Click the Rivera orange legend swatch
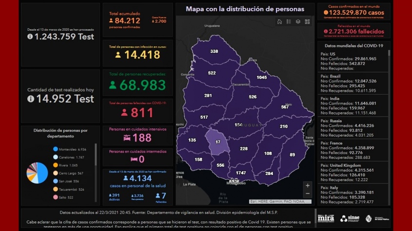Screen dimensions: 412x231 point(56,165)
